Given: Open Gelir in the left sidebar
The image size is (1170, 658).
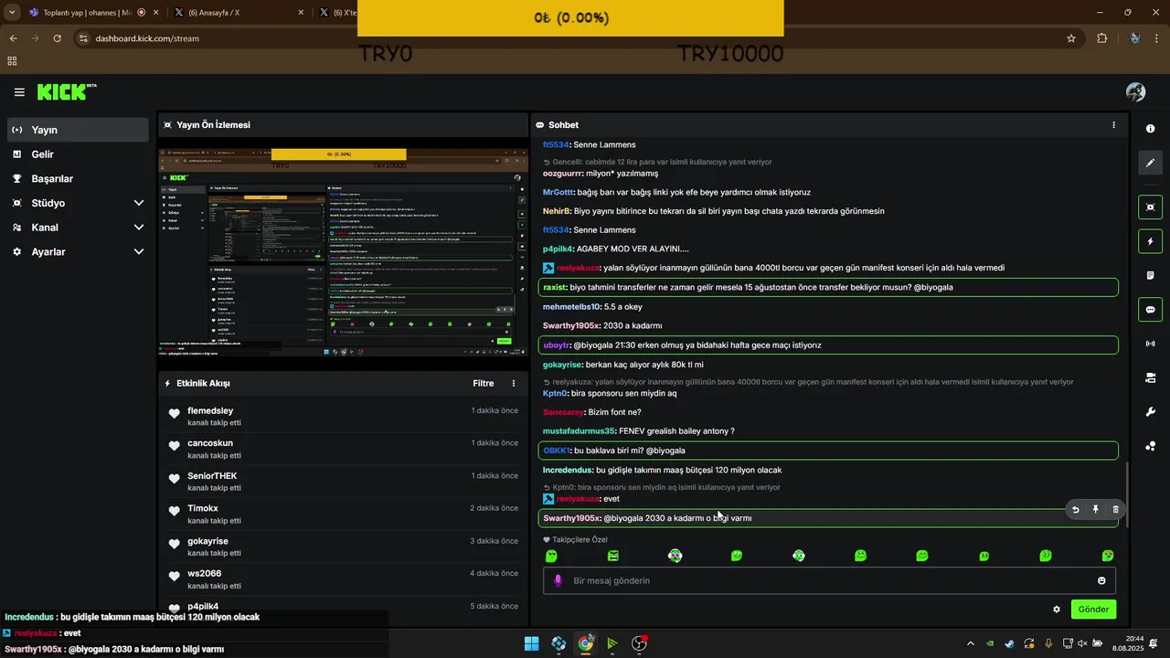Looking at the screenshot, I should coord(79,154).
